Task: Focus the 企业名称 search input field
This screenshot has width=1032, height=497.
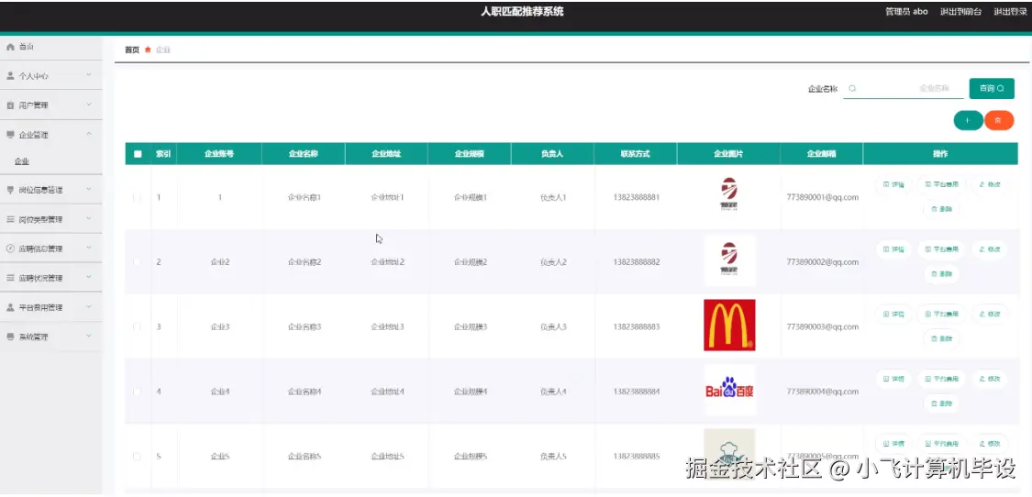Action: tap(903, 88)
